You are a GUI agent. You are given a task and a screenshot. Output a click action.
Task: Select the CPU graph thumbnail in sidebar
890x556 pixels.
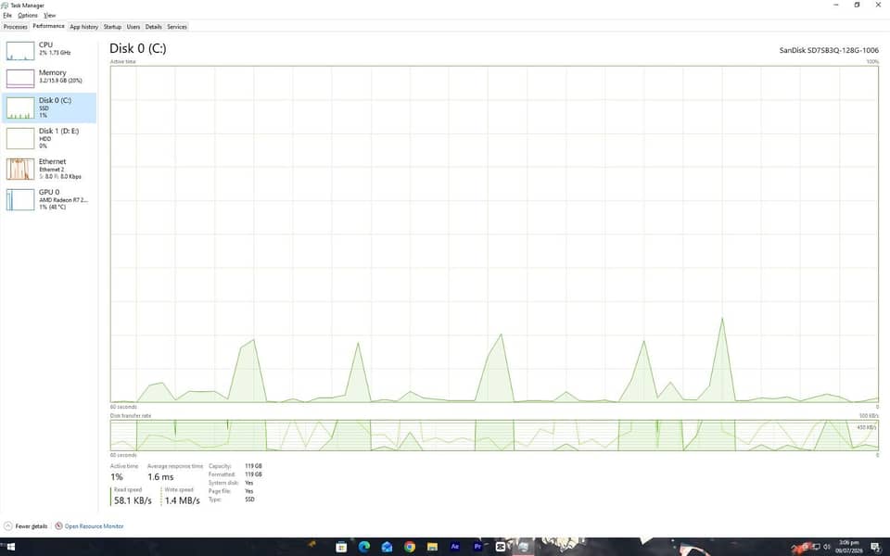20,51
